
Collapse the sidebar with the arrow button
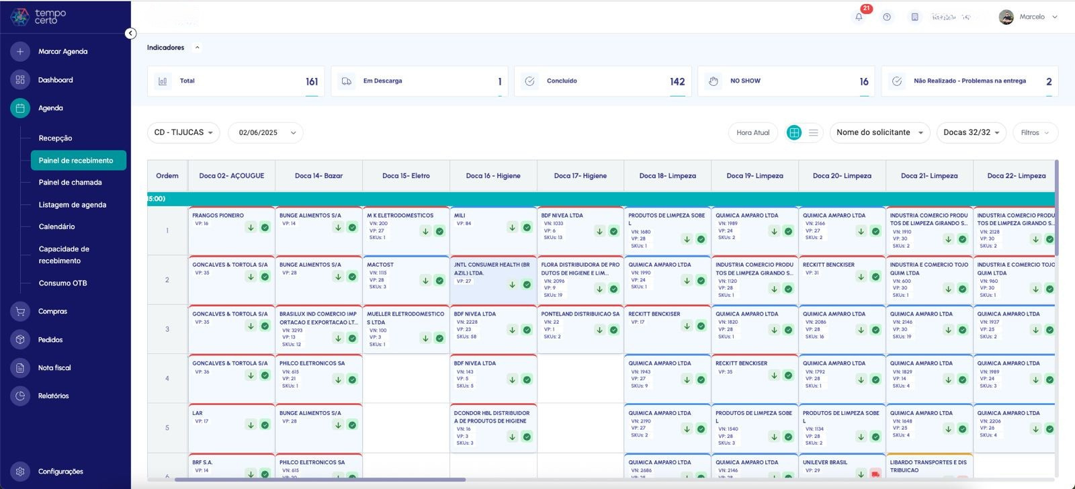[130, 34]
